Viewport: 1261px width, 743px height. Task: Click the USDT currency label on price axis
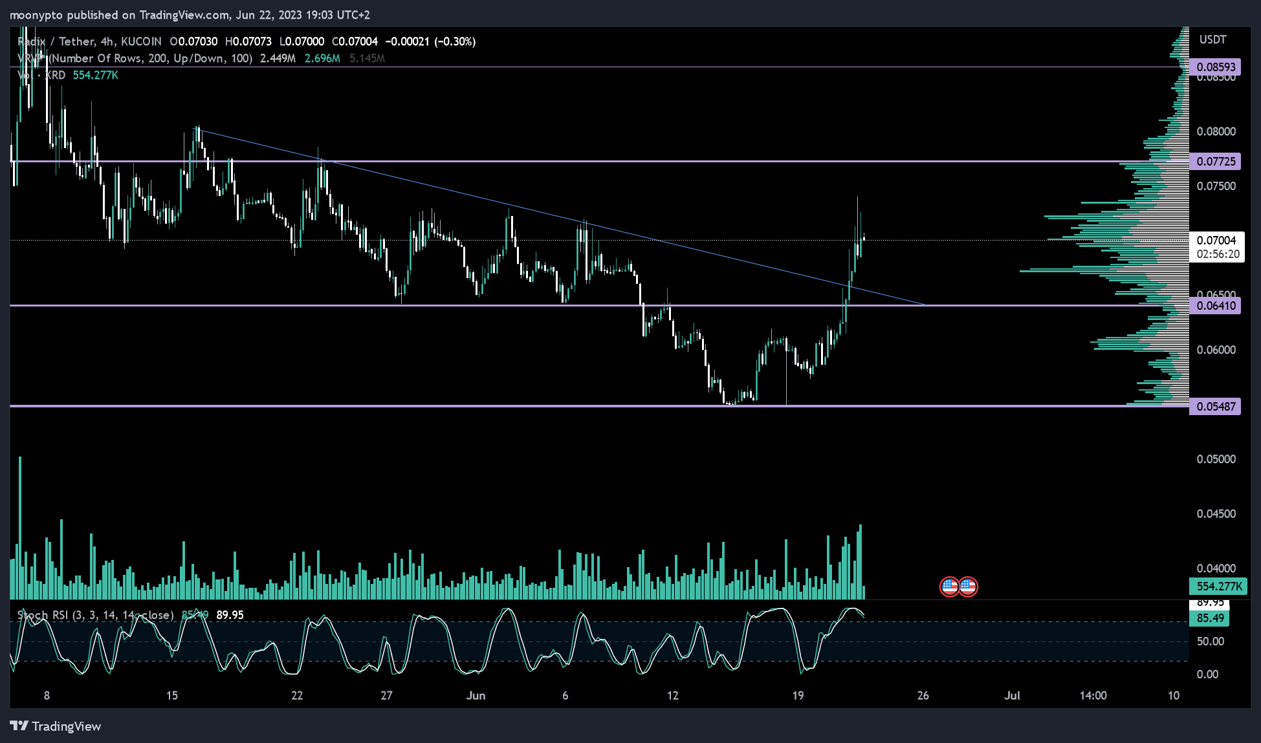pyautogui.click(x=1212, y=39)
